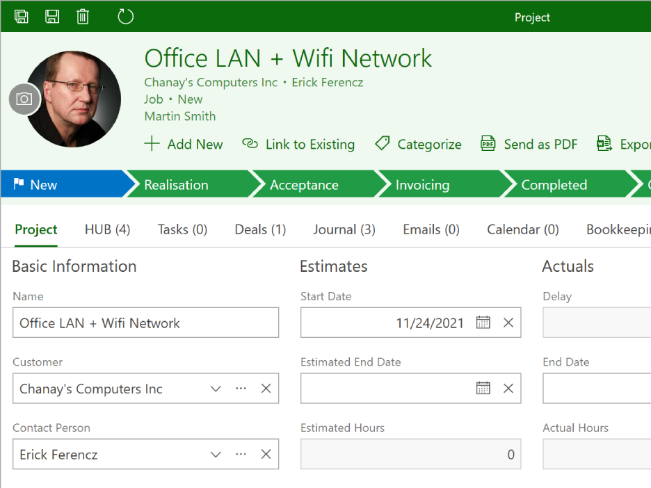Refresh the project record
Viewport: 651px width, 488px height.
[125, 16]
